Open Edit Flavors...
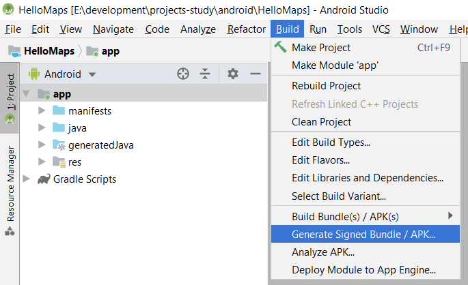Image resolution: width=468 pixels, height=285 pixels. (366, 160)
